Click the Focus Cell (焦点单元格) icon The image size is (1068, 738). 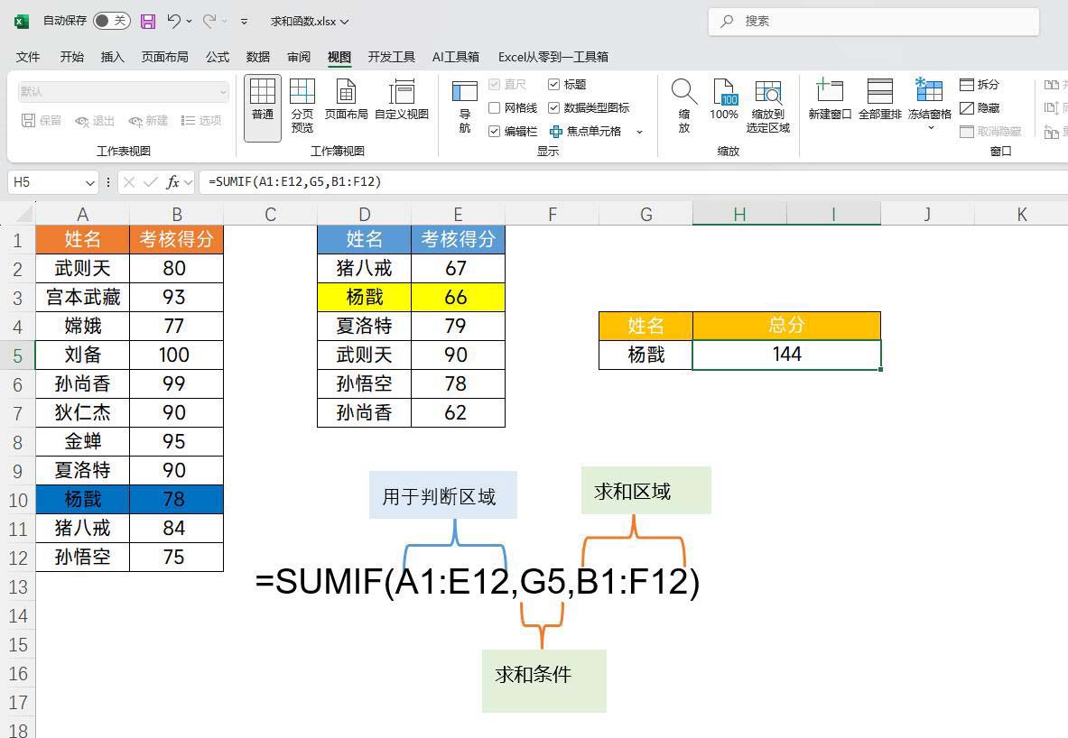pyautogui.click(x=556, y=132)
